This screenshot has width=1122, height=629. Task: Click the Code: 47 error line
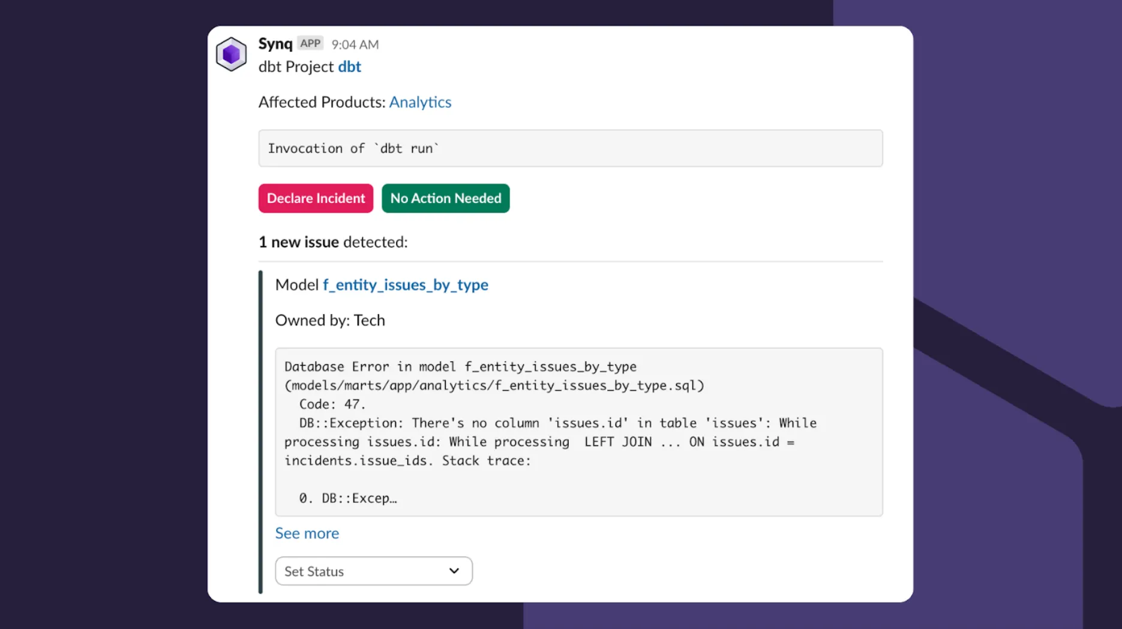click(x=331, y=404)
